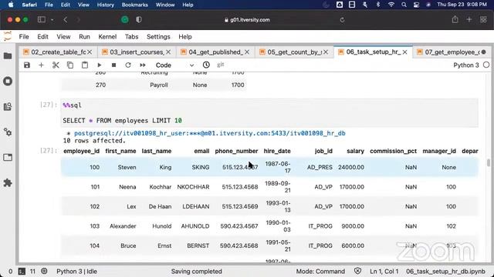Screen dimensions: 494x277
Task: Click the SQL cell with SELECT query
Action: [x=269, y=113]
